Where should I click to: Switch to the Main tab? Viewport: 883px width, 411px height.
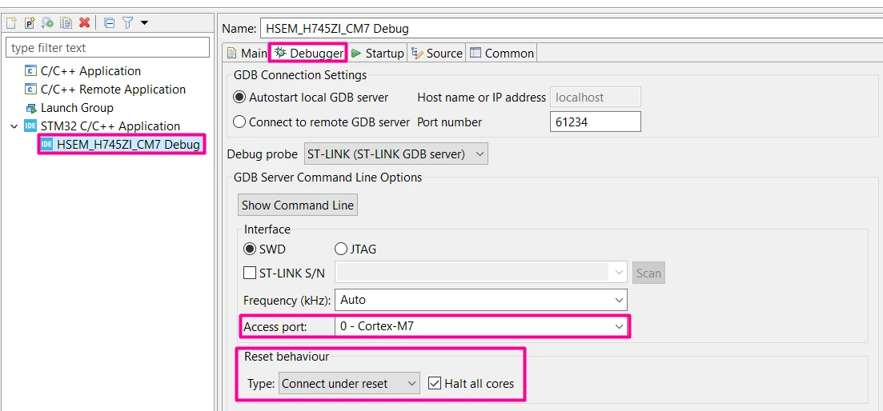coord(247,54)
